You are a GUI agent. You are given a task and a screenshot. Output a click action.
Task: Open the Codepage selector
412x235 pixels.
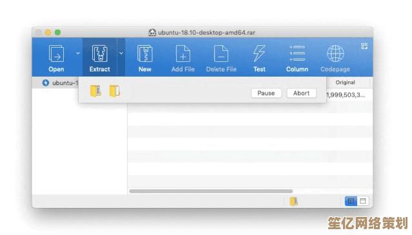click(x=335, y=58)
